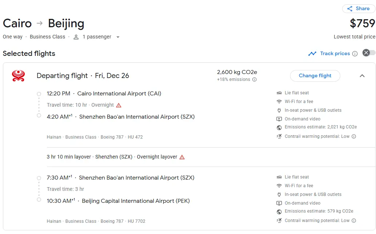Open first flight contrail warming info icon
376x234 pixels.
pos(354,136)
